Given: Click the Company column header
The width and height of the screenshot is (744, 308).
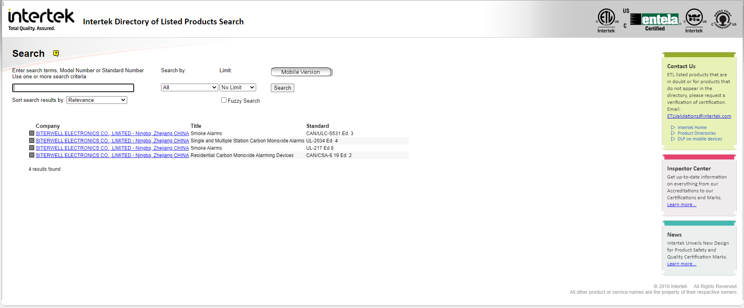Looking at the screenshot, I should click(48, 126).
